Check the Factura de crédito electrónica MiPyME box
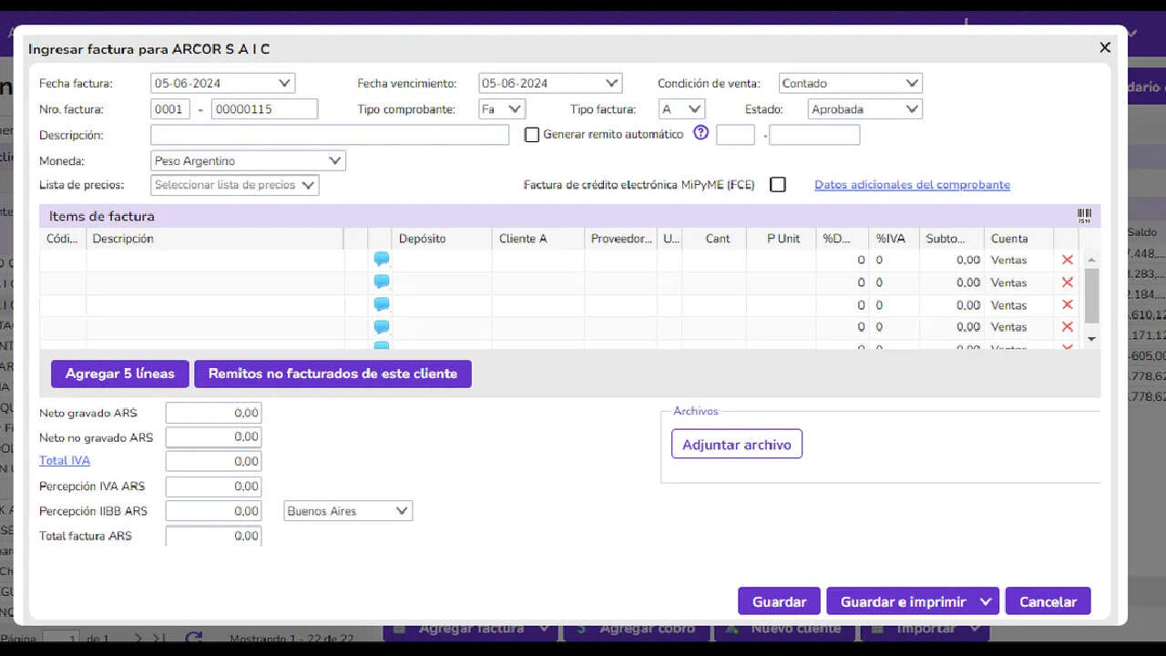Viewport: 1166px width, 656px height. coord(777,185)
